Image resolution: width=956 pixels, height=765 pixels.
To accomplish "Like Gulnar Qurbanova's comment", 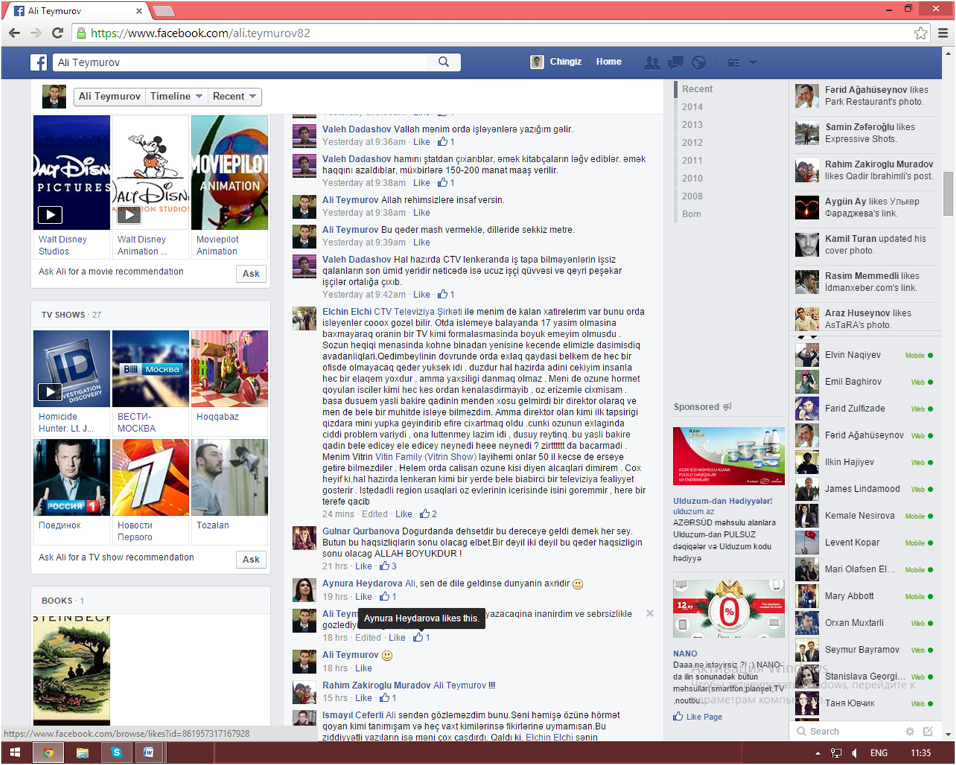I will [363, 566].
